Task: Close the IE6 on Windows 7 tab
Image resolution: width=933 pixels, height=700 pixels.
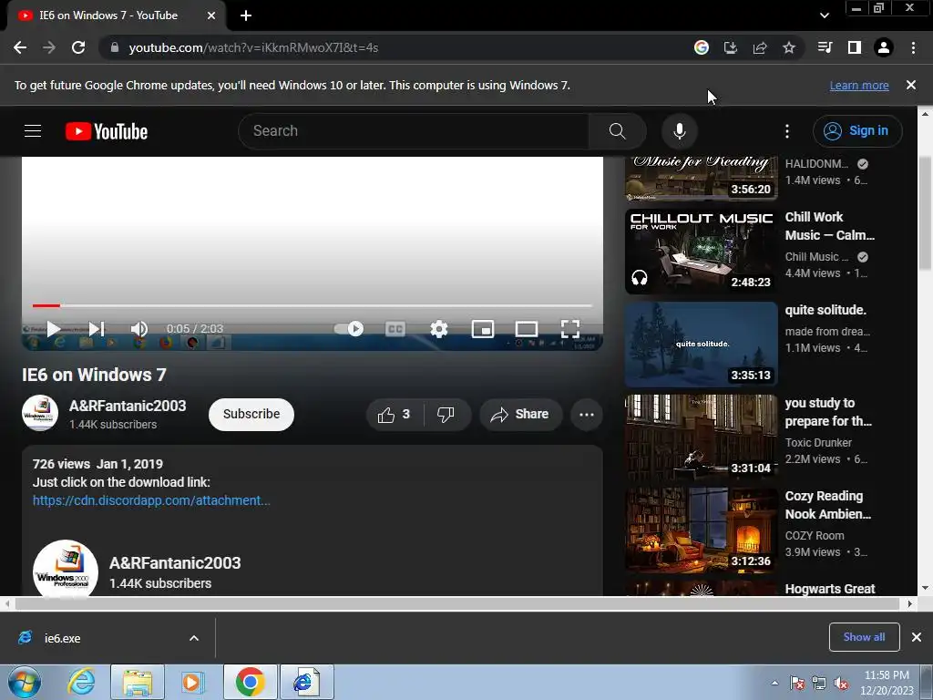Action: tap(211, 15)
